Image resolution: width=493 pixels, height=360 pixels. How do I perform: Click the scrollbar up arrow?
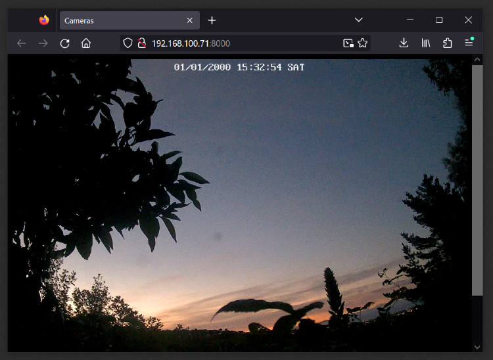tap(477, 59)
